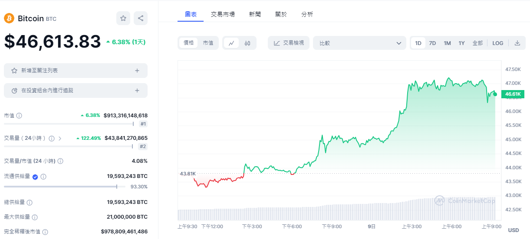This screenshot has height=239, width=530.
Task: Show info icon for 交易量/市值 (24 小時)
Action: [60, 161]
